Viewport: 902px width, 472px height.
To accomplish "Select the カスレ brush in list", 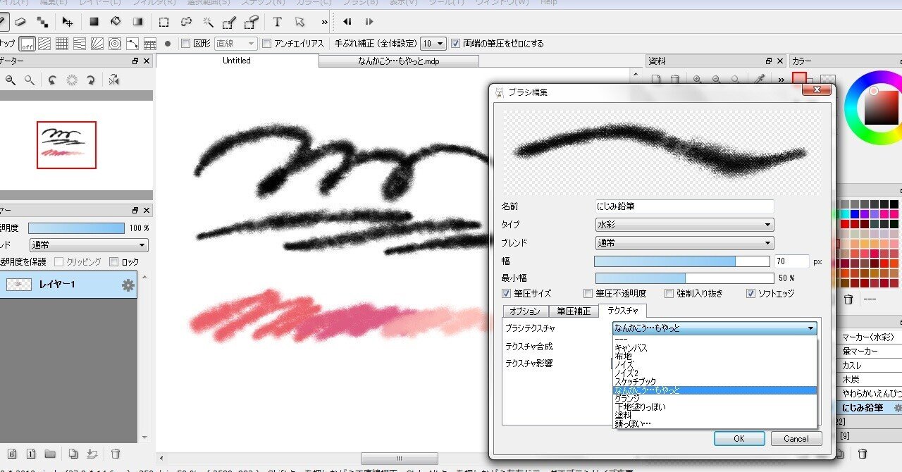I will (870, 366).
